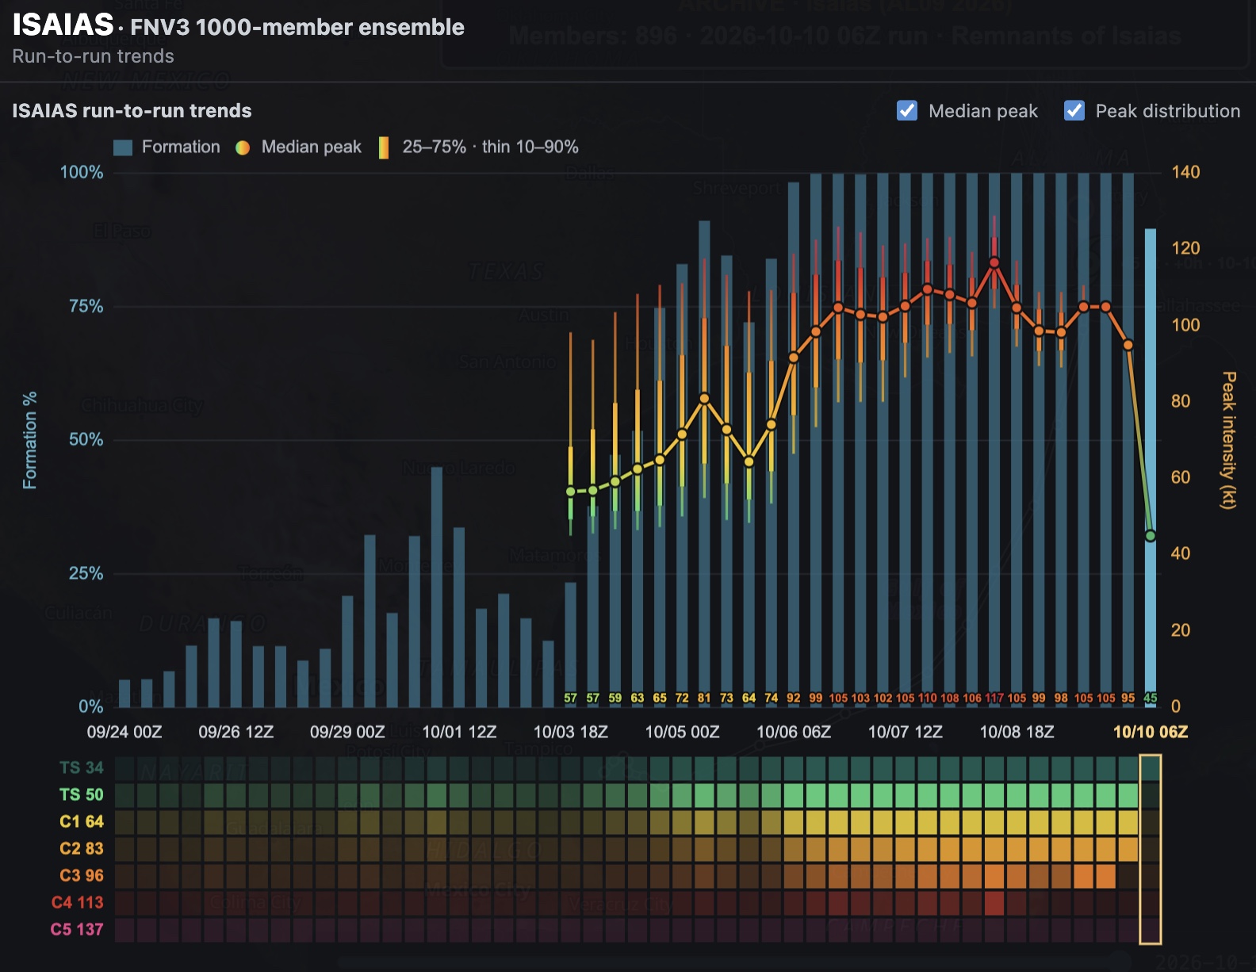This screenshot has width=1256, height=972.
Task: Click the 10/10 06Z axis label
Action: (1151, 732)
